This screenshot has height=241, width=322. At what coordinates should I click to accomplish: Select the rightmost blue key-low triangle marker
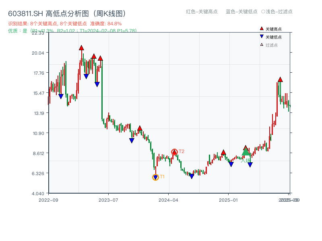tap(250, 165)
